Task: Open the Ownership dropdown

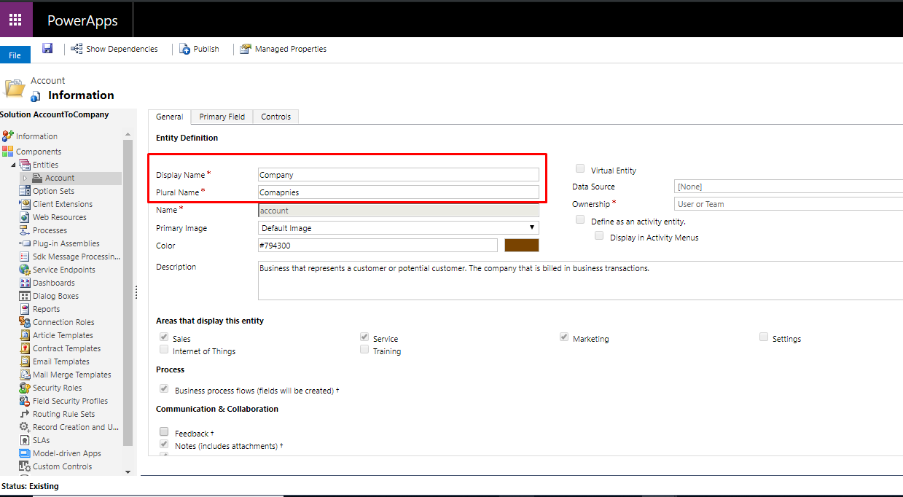Action: [789, 204]
